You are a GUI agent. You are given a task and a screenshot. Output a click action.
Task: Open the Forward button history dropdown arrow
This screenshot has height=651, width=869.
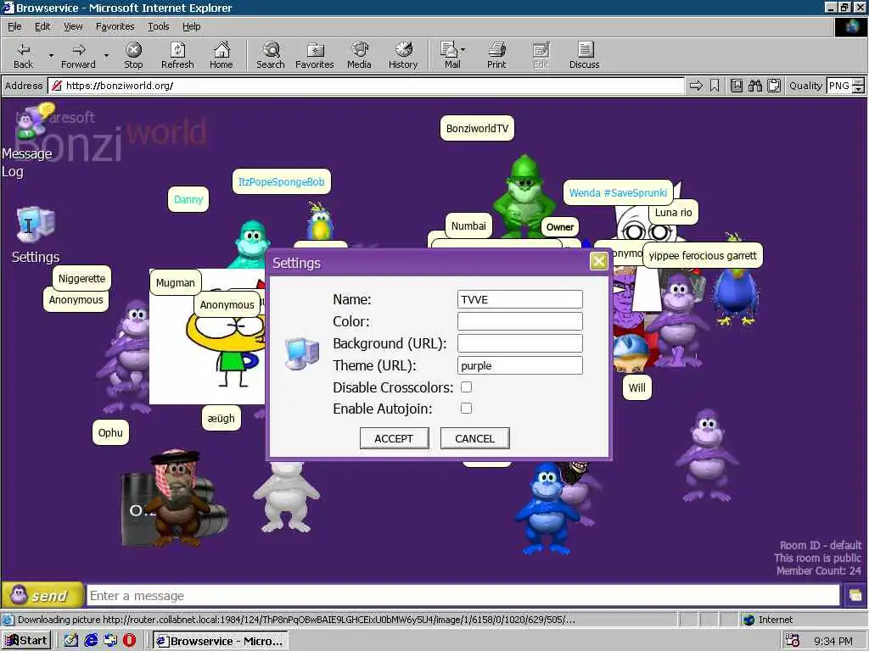coord(106,55)
